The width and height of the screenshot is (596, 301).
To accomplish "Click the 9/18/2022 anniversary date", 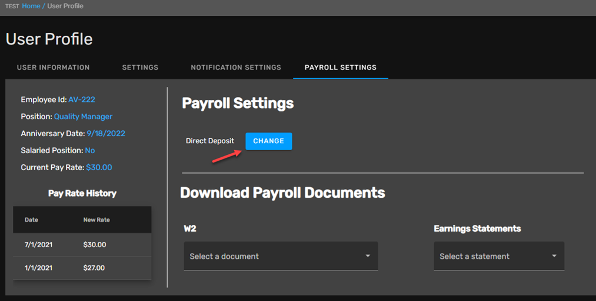I will tap(106, 133).
